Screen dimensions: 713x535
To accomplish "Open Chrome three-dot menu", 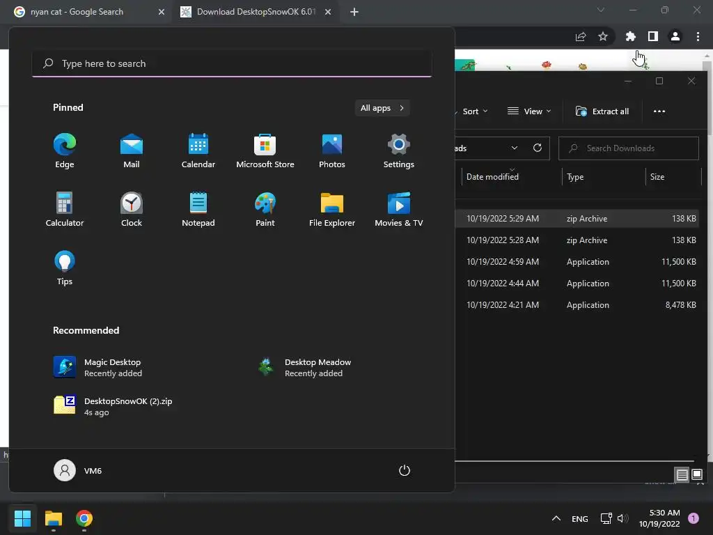I will pos(698,36).
